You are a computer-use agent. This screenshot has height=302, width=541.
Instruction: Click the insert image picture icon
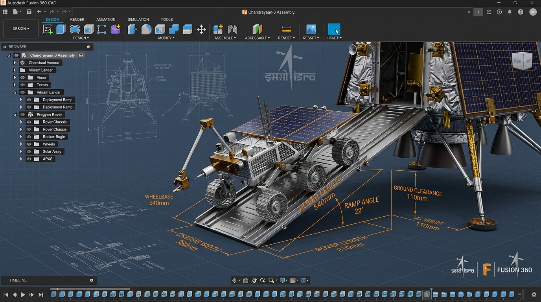click(x=311, y=29)
